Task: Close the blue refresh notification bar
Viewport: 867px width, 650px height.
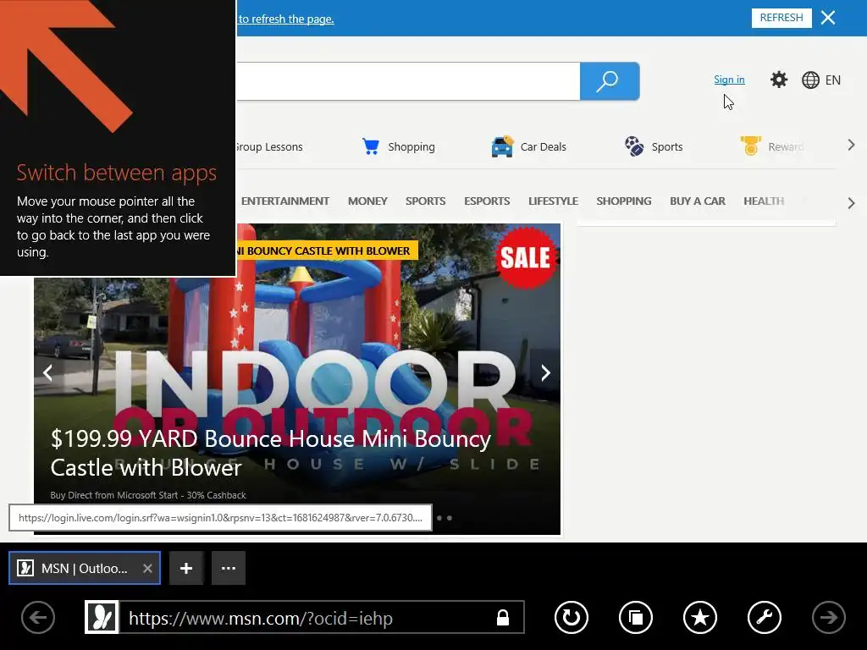Action: [x=828, y=18]
